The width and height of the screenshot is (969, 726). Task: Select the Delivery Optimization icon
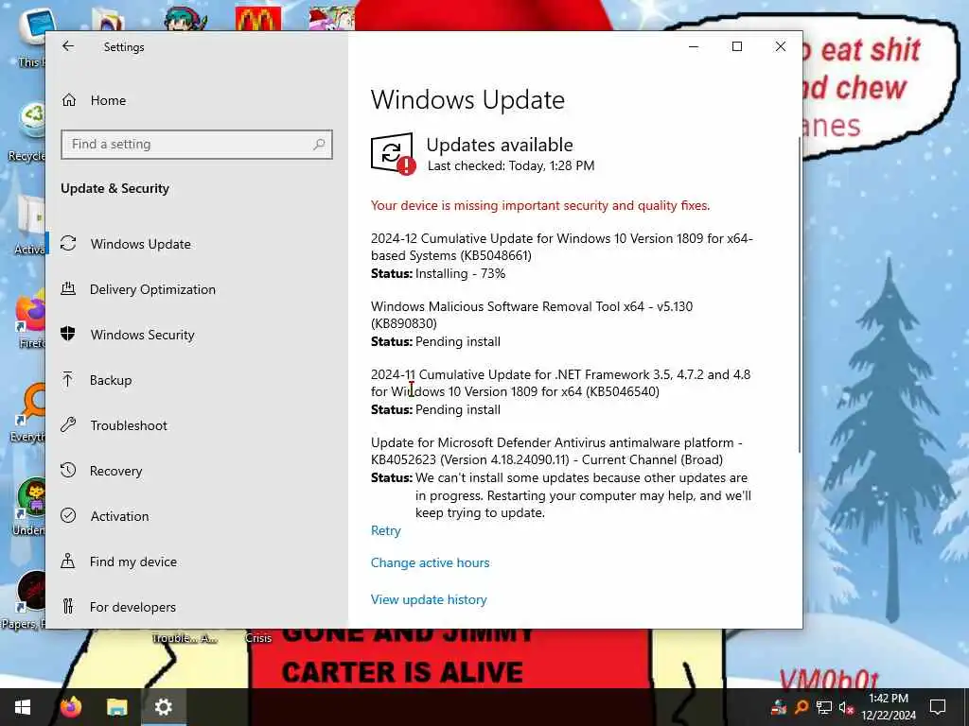pos(68,288)
